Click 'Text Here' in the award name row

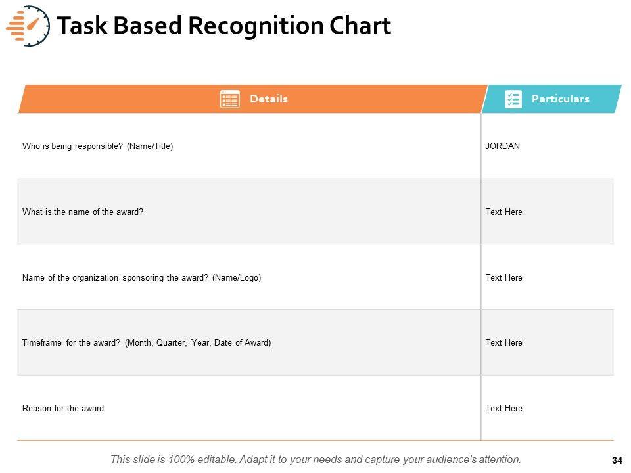pyautogui.click(x=504, y=212)
